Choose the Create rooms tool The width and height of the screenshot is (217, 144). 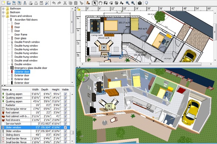(111, 3)
